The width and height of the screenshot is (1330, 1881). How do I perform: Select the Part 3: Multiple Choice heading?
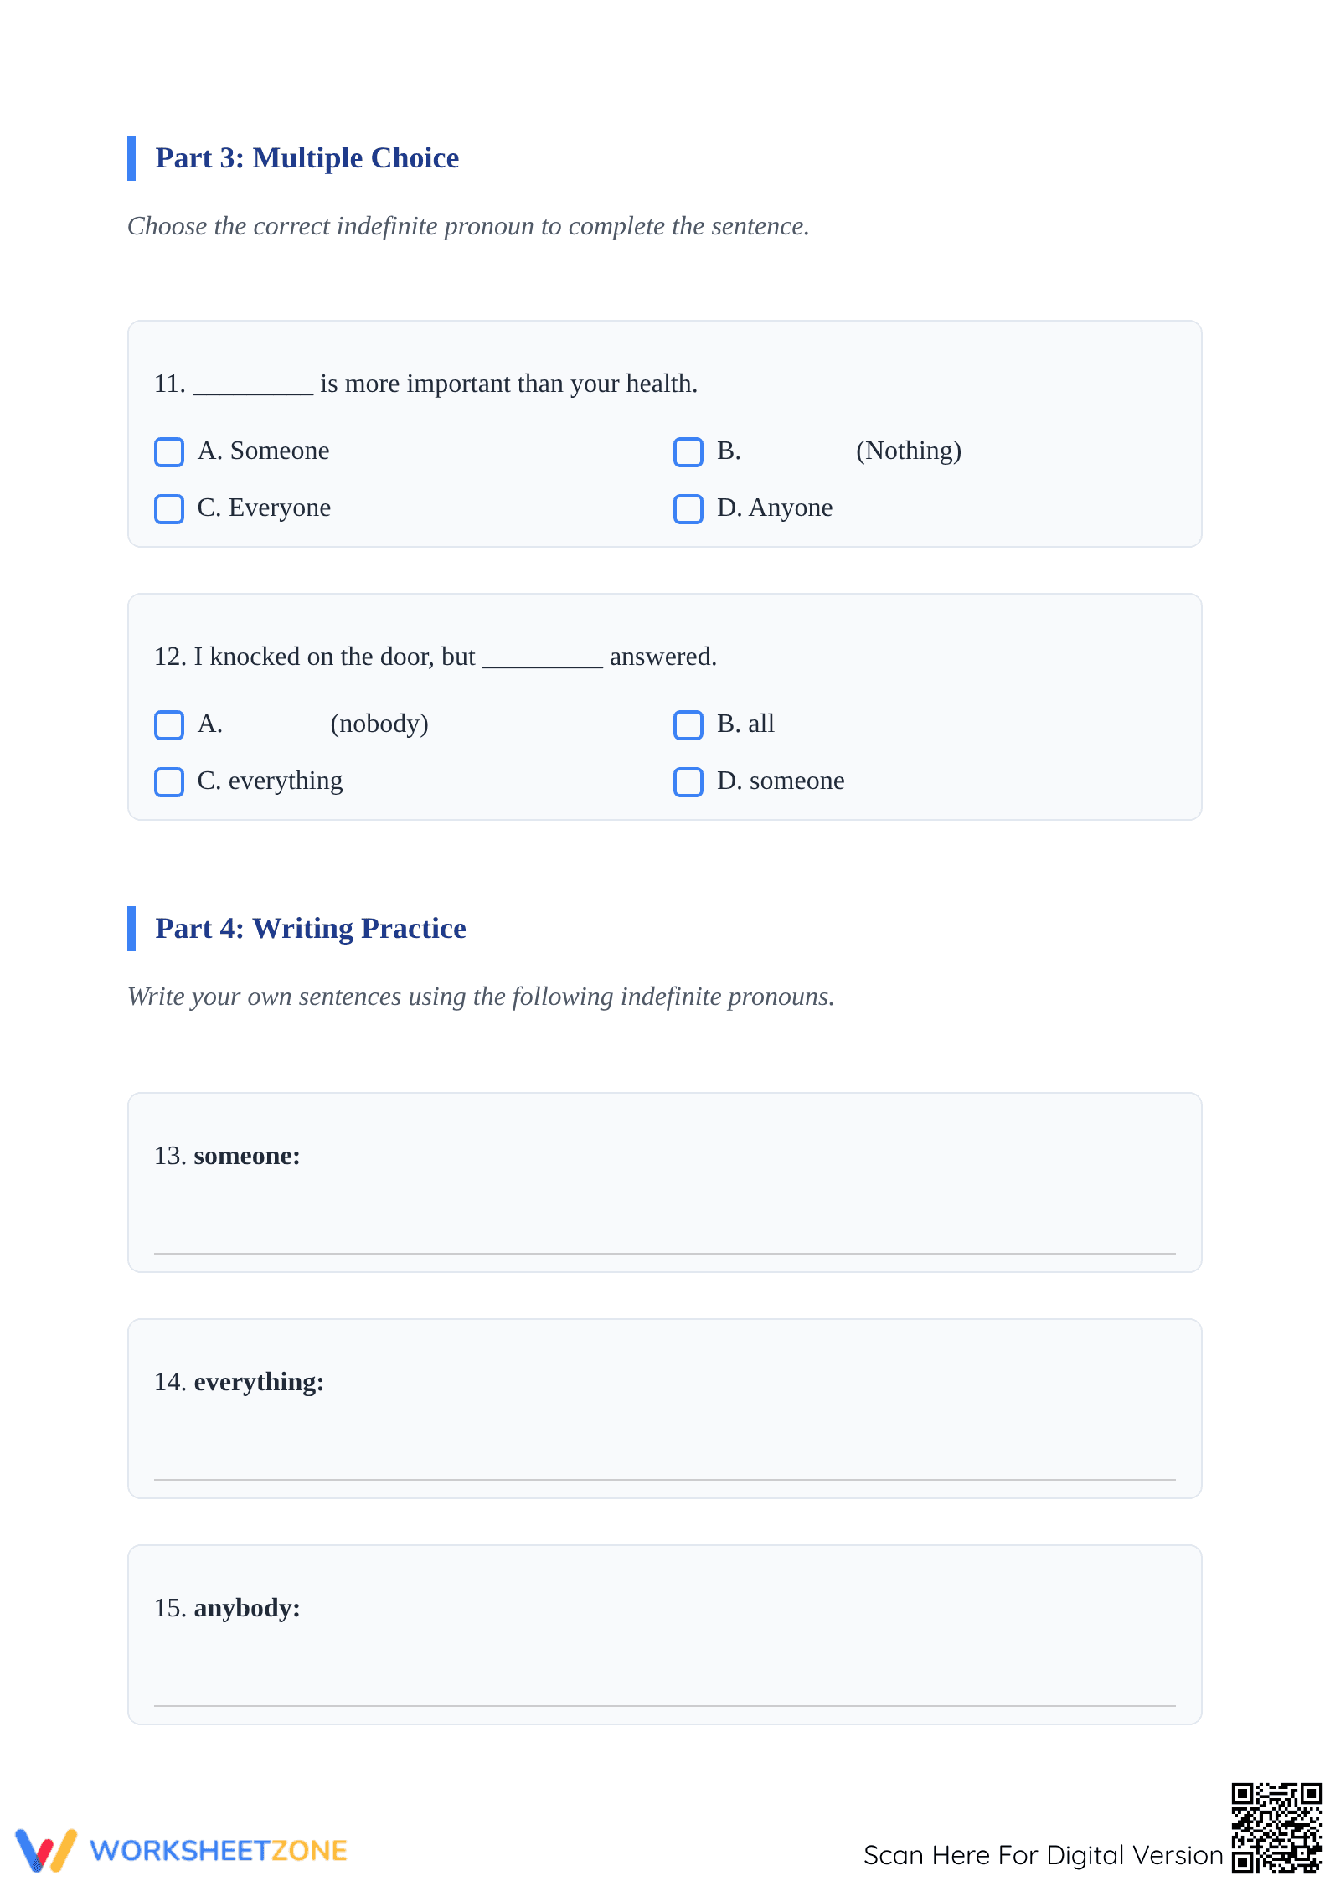pyautogui.click(x=307, y=157)
